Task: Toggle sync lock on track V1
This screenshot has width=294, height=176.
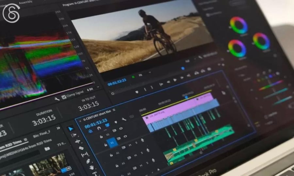Action: 119,139
